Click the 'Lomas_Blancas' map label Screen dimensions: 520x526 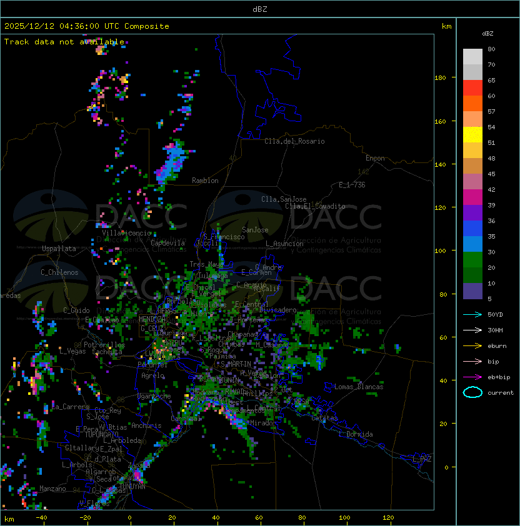(x=359, y=387)
